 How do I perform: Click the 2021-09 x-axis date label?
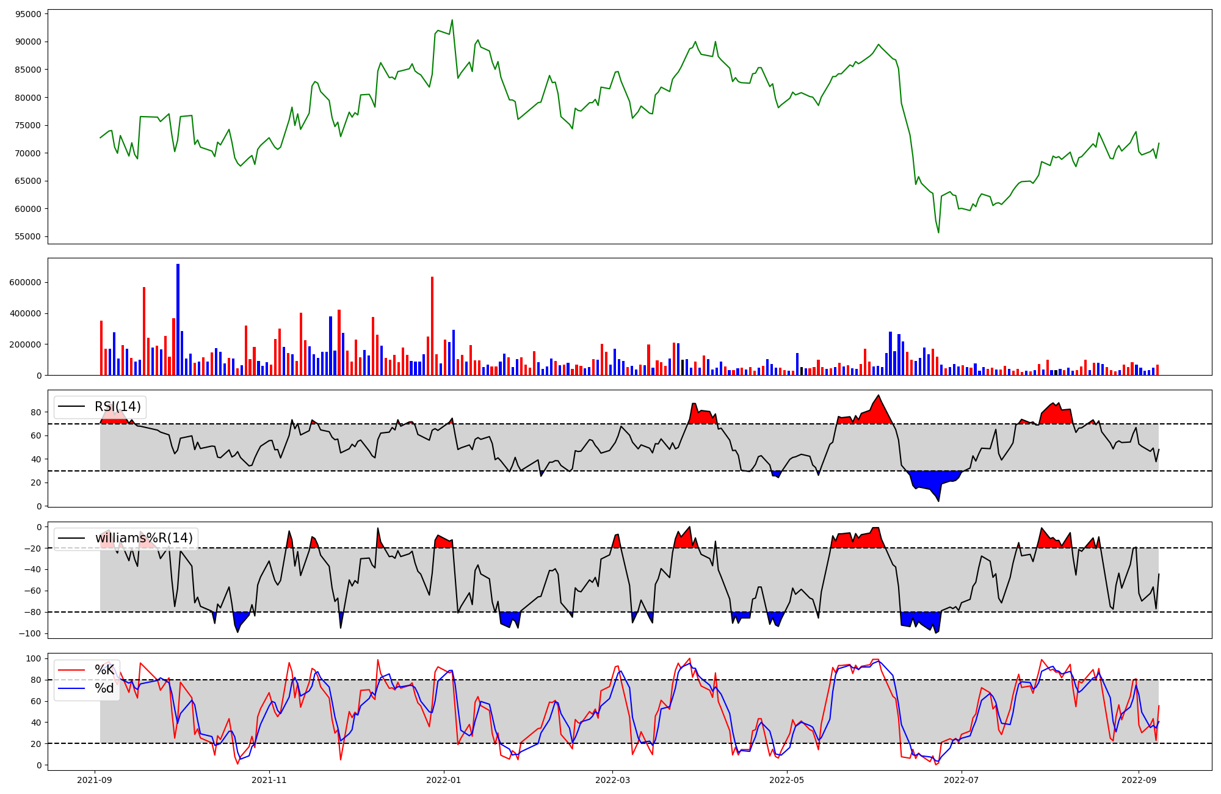pos(95,780)
